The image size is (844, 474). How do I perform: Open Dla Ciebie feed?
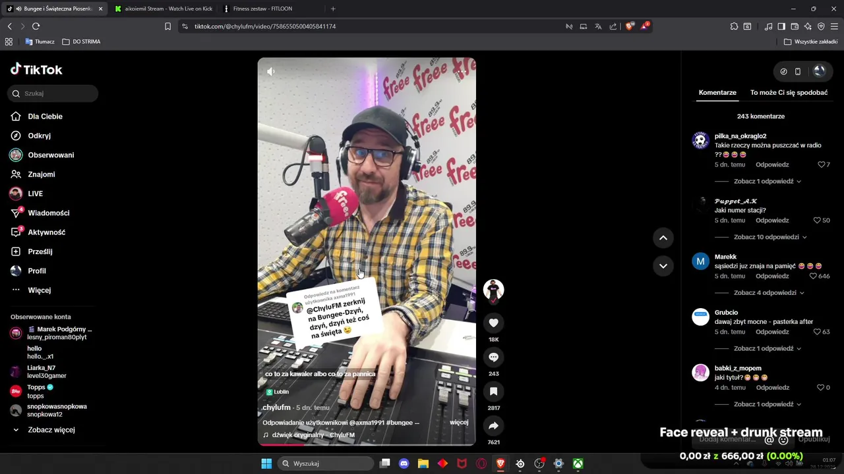click(45, 117)
